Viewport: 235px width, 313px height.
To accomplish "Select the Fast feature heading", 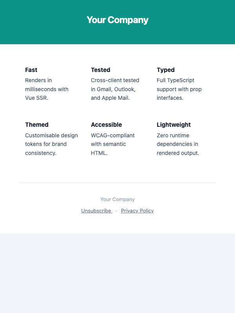I will pos(31,70).
